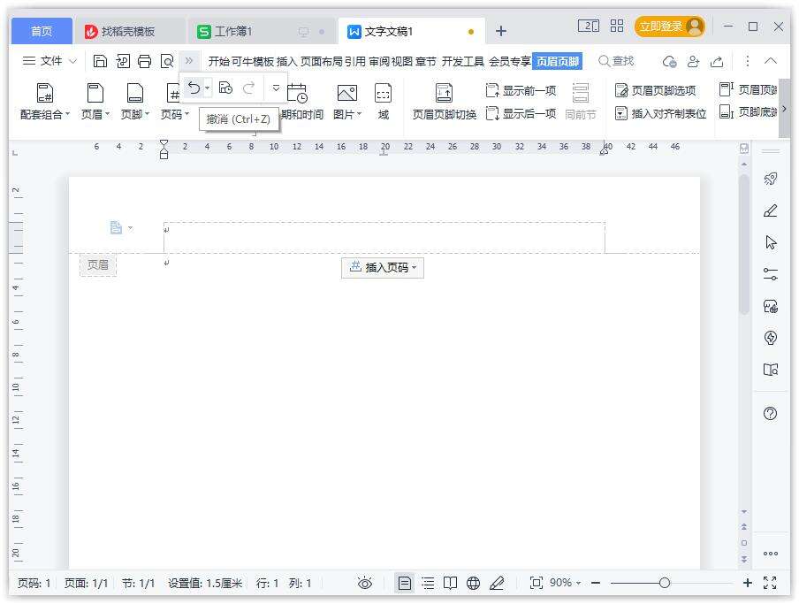Click the 立即登录 login button
This screenshot has height=604, width=799.
(x=669, y=27)
